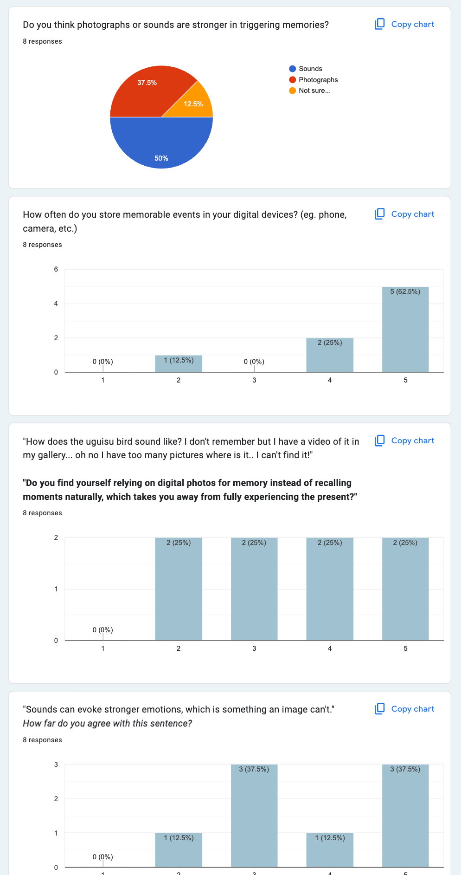Click the 1 (12.5%) bar in storage chart
Viewport: 461px width, 875px height.
[179, 364]
